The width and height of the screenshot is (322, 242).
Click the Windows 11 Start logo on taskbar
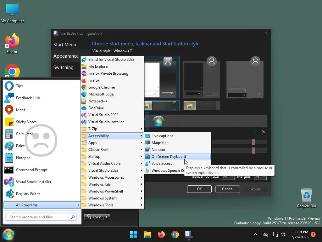(133, 234)
